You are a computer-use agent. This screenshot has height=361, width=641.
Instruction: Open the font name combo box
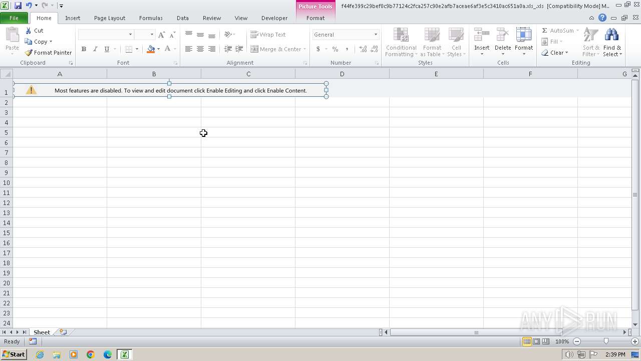(x=106, y=35)
